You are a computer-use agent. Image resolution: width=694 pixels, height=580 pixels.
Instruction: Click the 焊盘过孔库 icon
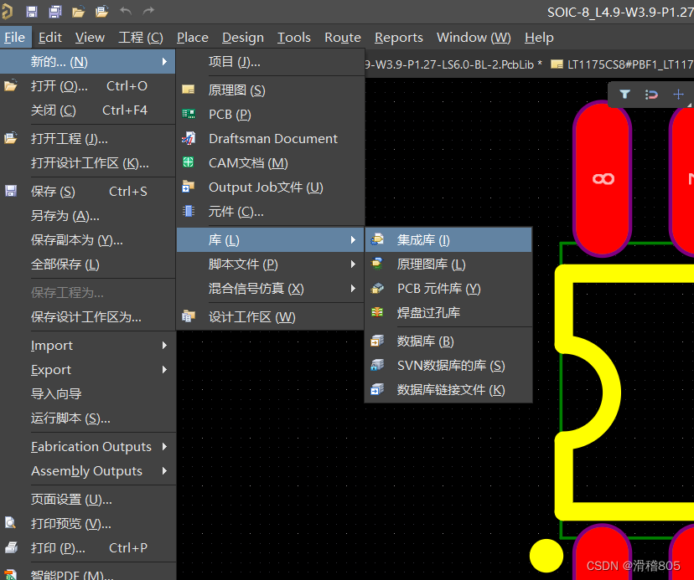pos(377,312)
